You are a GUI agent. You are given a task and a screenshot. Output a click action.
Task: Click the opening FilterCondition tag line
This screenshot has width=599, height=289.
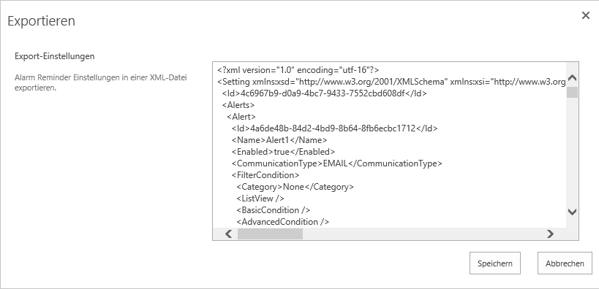tap(265, 175)
